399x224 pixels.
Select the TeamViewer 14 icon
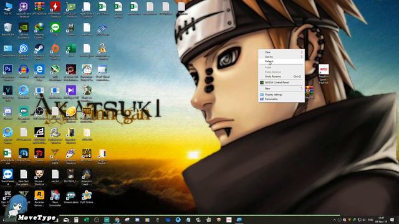pyautogui.click(x=8, y=177)
